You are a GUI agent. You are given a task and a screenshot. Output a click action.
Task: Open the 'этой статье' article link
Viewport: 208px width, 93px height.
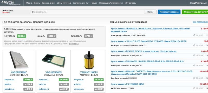pyautogui.click(x=74, y=44)
